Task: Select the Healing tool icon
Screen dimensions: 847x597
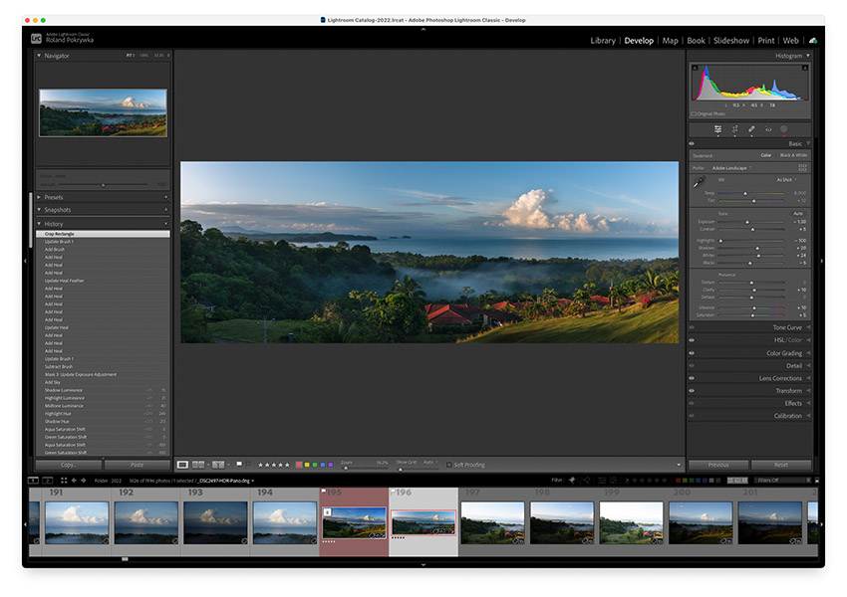Action: 751,129
